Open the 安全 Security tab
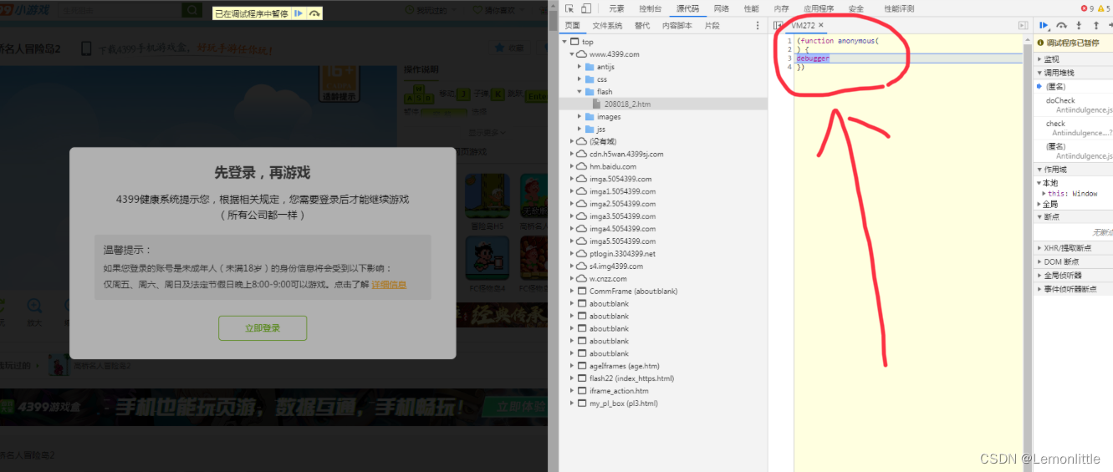The height and width of the screenshot is (472, 1113). (x=856, y=8)
